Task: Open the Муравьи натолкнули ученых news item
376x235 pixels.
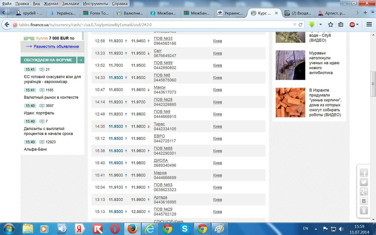Action: pyautogui.click(x=324, y=63)
